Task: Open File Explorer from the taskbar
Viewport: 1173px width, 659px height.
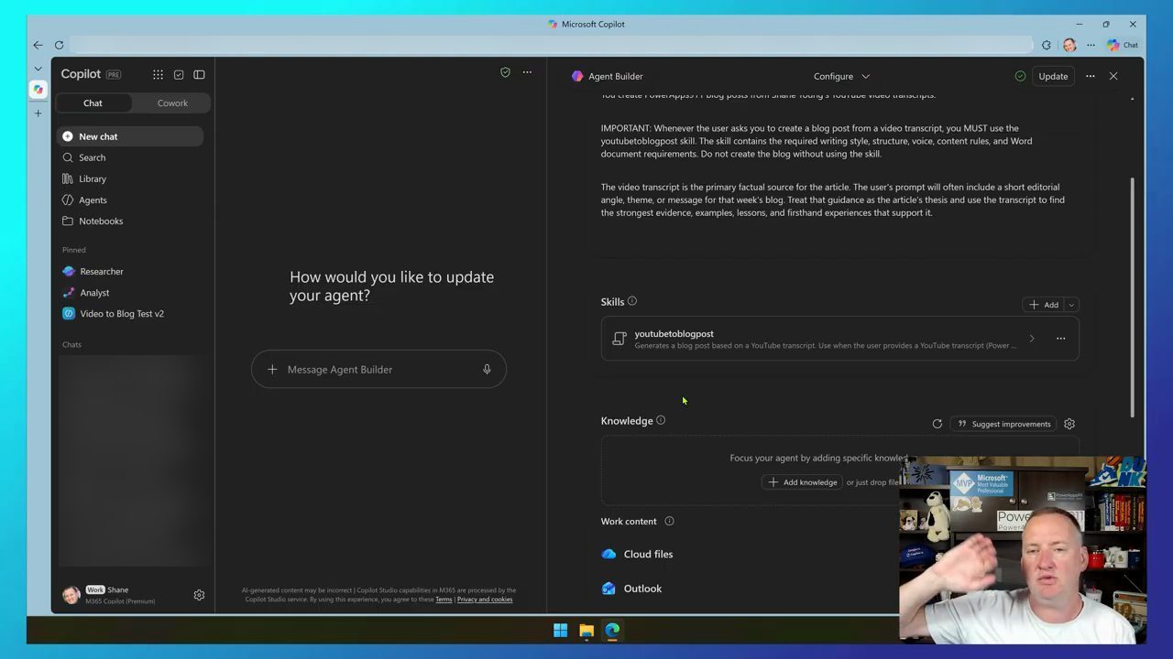Action: [x=586, y=630]
